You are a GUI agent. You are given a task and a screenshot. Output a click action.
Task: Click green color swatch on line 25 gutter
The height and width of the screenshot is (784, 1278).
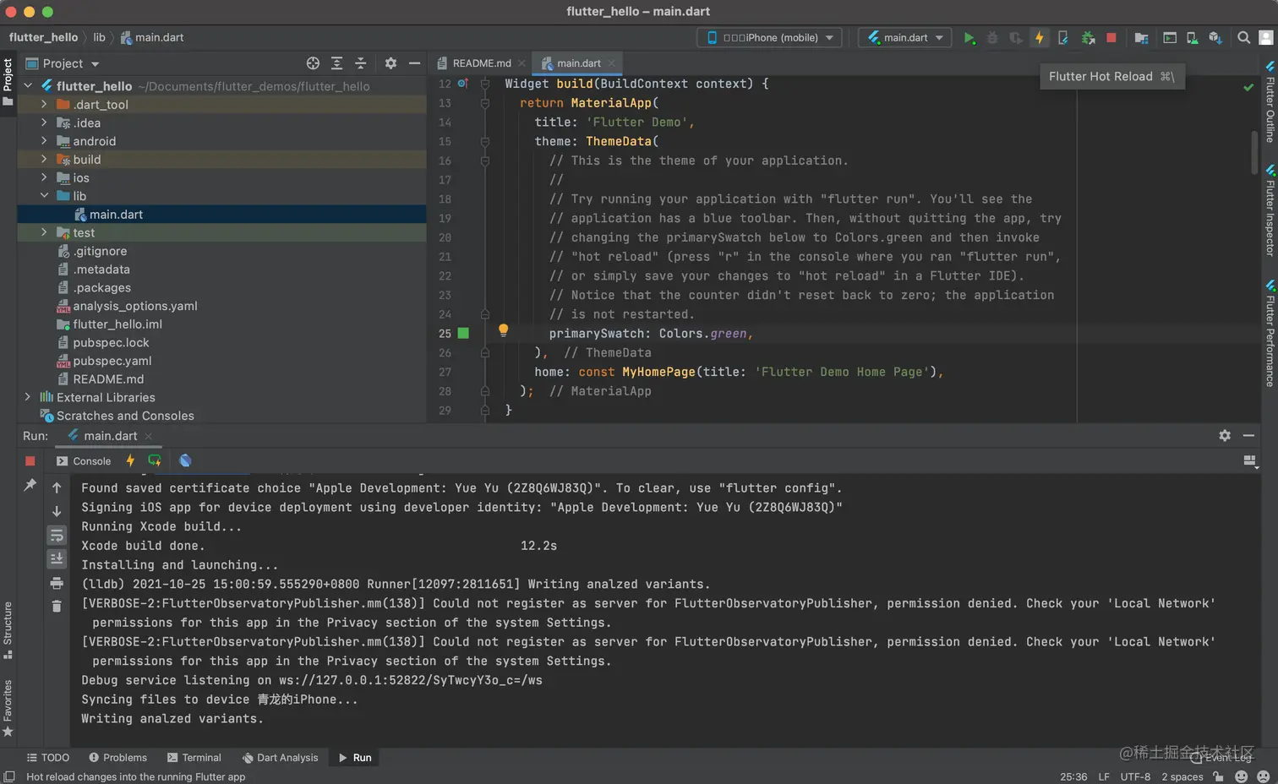[463, 334]
